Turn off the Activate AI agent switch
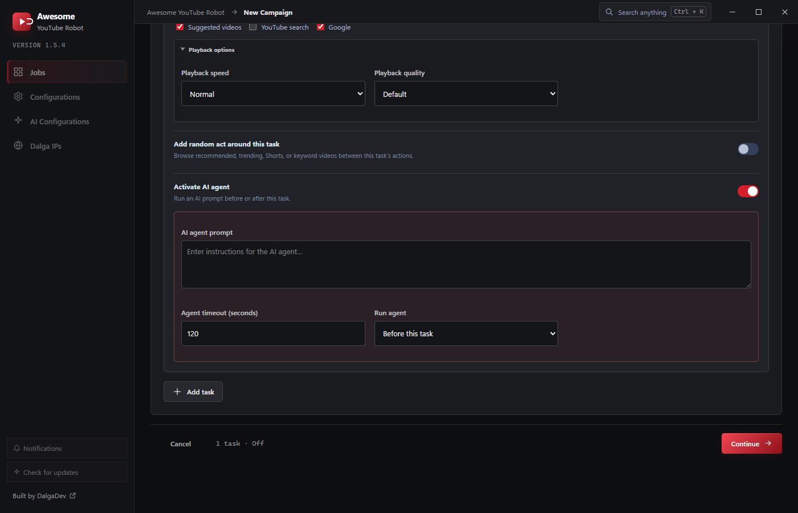The image size is (798, 513). click(x=748, y=192)
